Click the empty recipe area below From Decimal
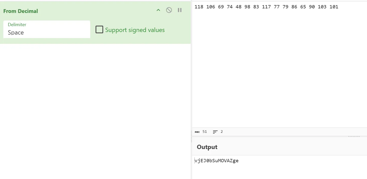This screenshot has width=367, height=179. click(95, 109)
